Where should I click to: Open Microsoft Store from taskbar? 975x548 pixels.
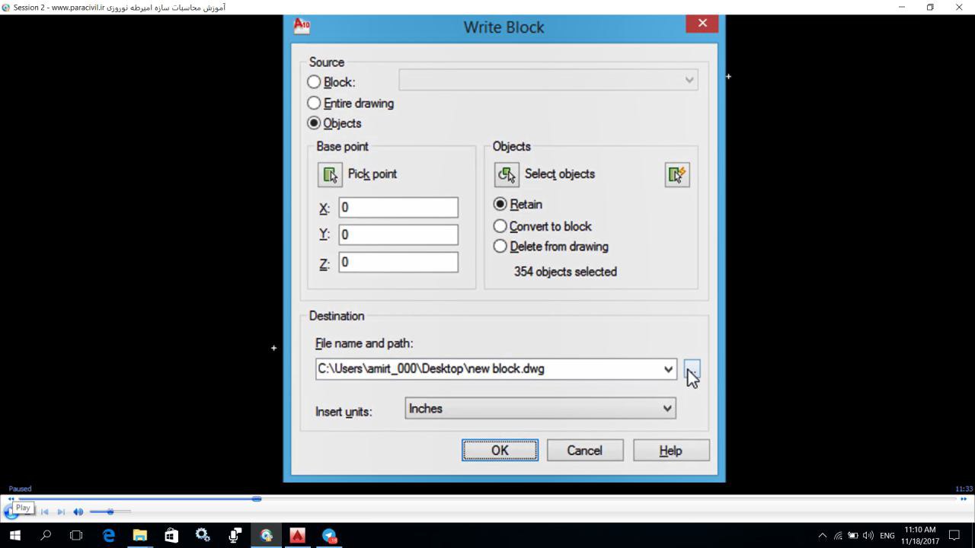tap(171, 536)
